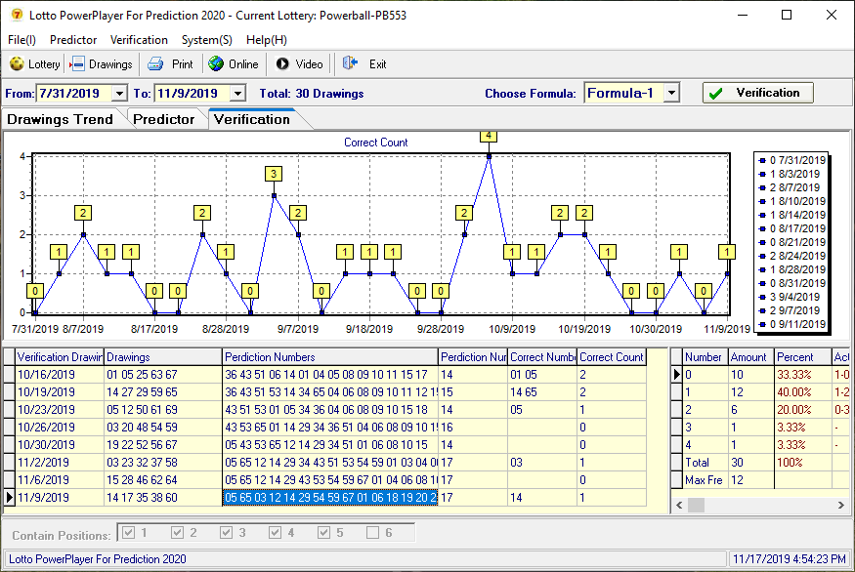The width and height of the screenshot is (855, 572).
Task: Click the Verification button
Action: pyautogui.click(x=757, y=93)
